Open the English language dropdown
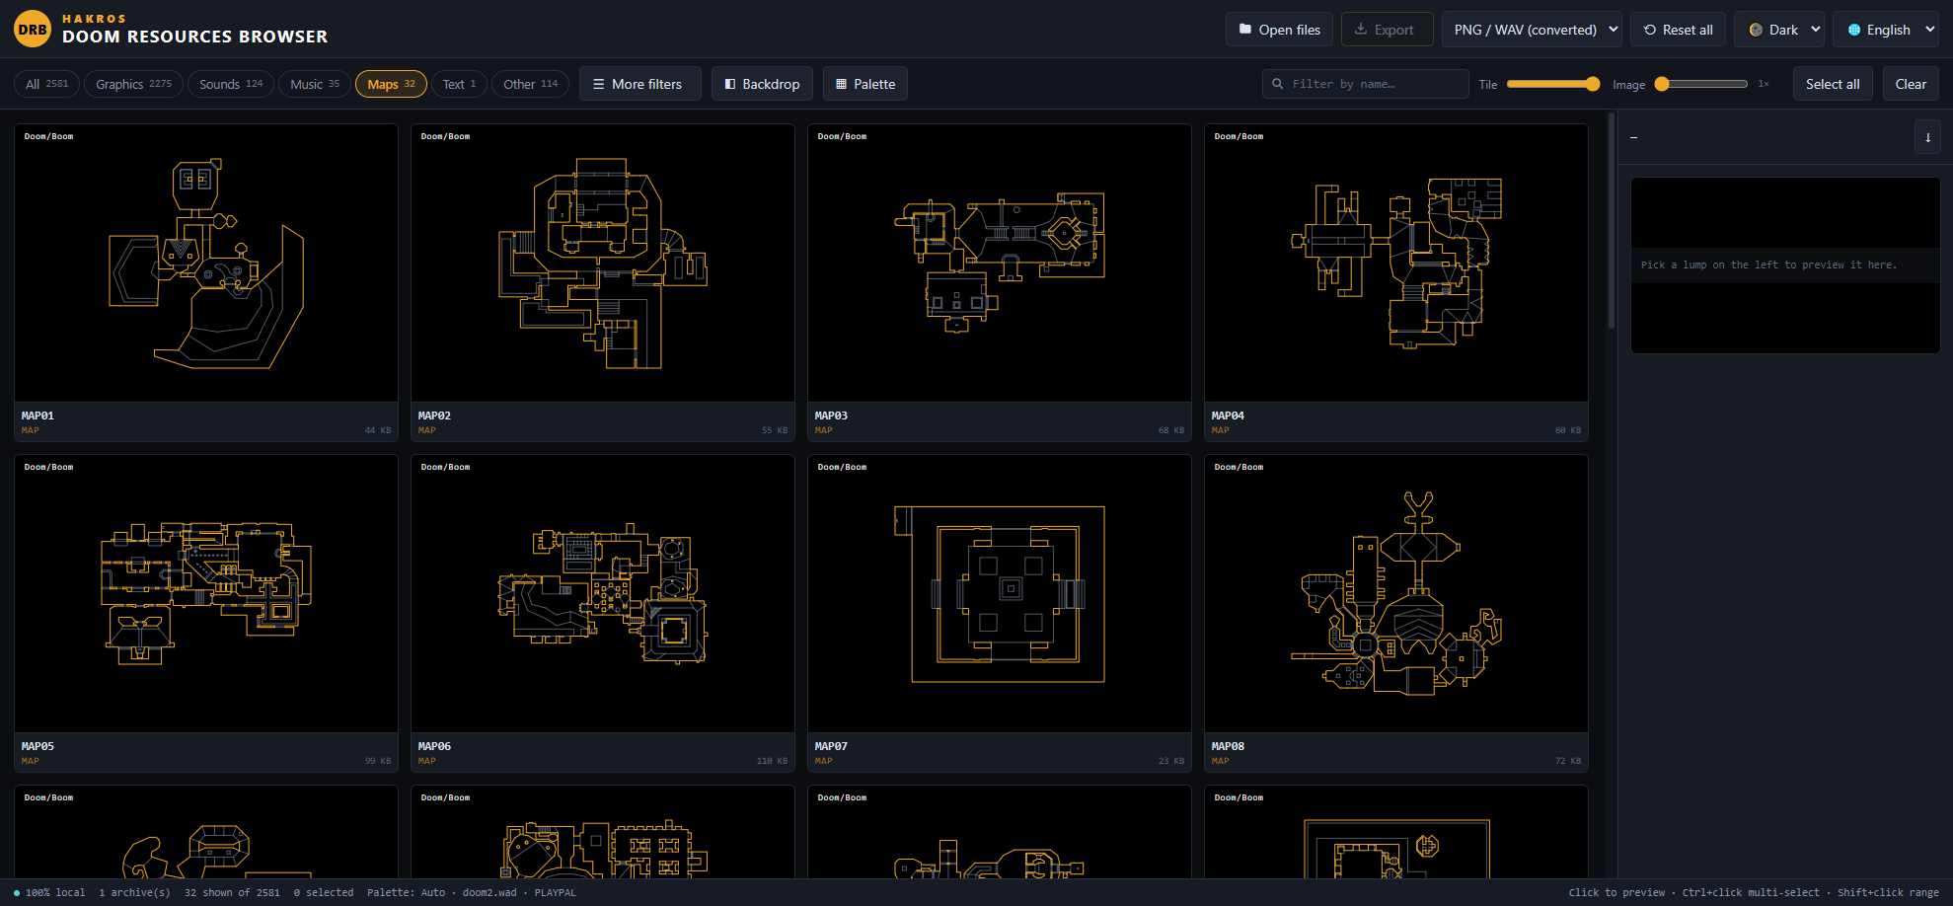This screenshot has height=906, width=1953. pyautogui.click(x=1886, y=30)
